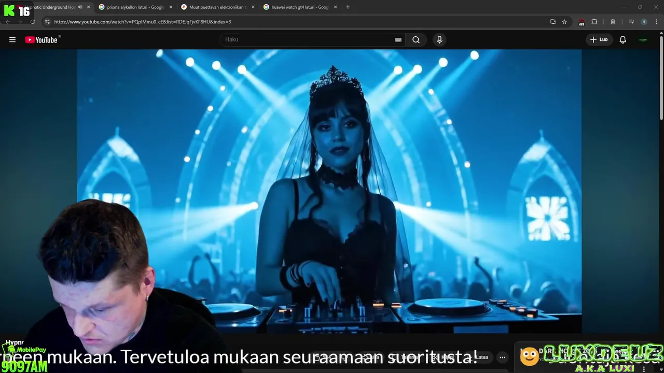Image resolution: width=664 pixels, height=373 pixels.
Task: Install app icon in address bar
Action: 553,22
